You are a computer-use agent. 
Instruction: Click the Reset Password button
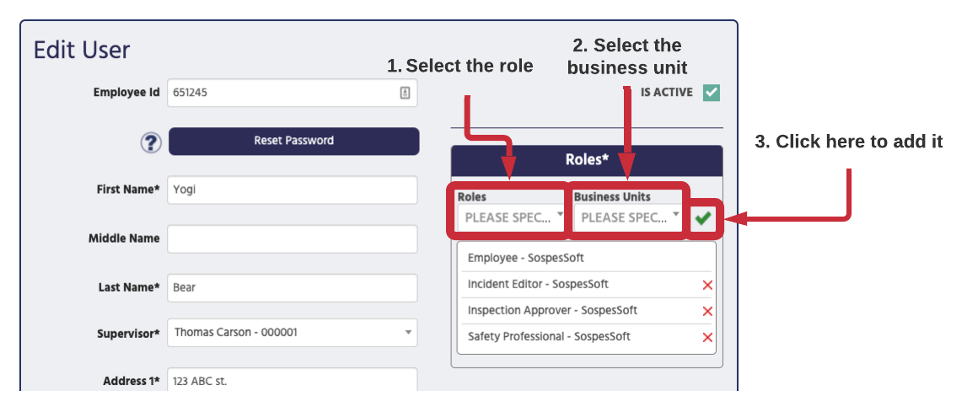point(293,141)
